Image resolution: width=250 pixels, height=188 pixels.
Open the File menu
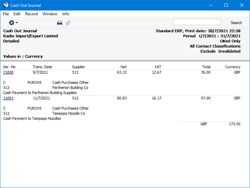point(6,14)
